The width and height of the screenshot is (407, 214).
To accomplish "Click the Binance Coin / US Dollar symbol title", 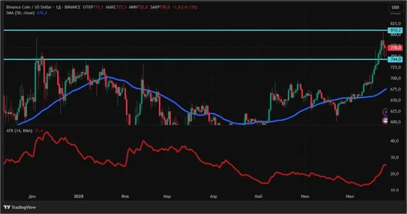I will (29, 7).
